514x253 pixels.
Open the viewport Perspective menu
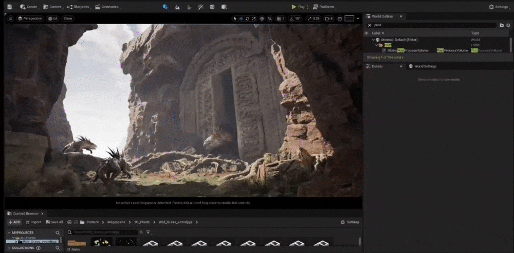tap(30, 19)
